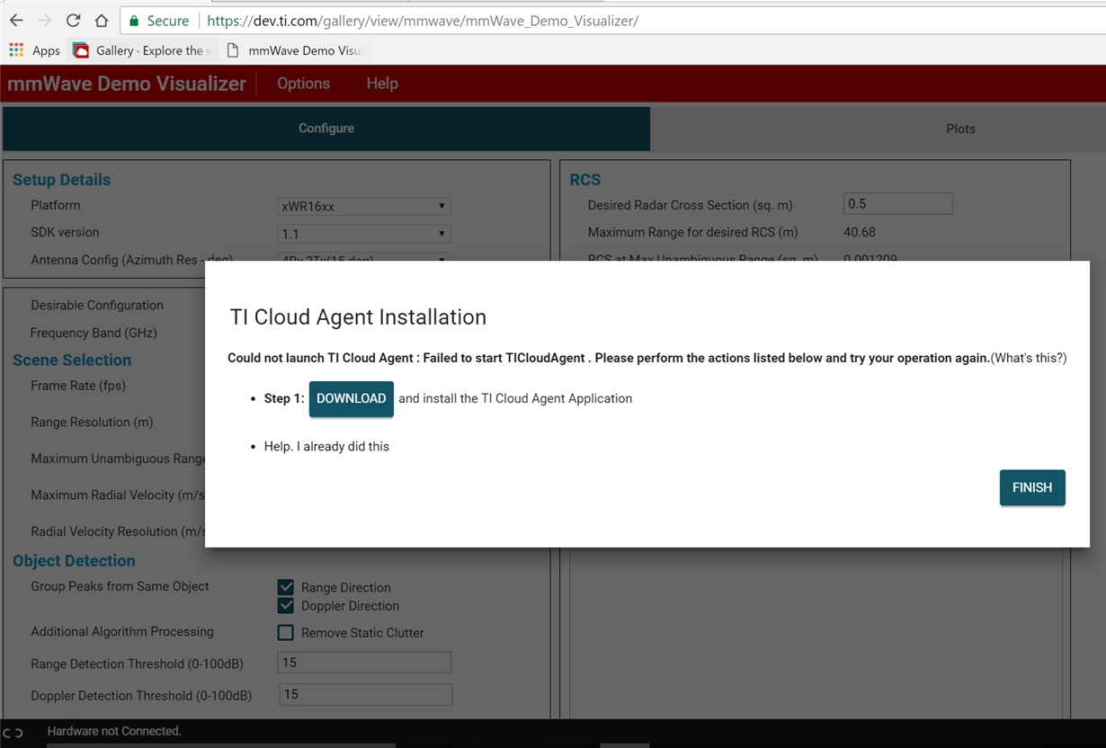This screenshot has height=748, width=1106.
Task: Expand the Antenna Config dropdown
Action: coord(364,257)
